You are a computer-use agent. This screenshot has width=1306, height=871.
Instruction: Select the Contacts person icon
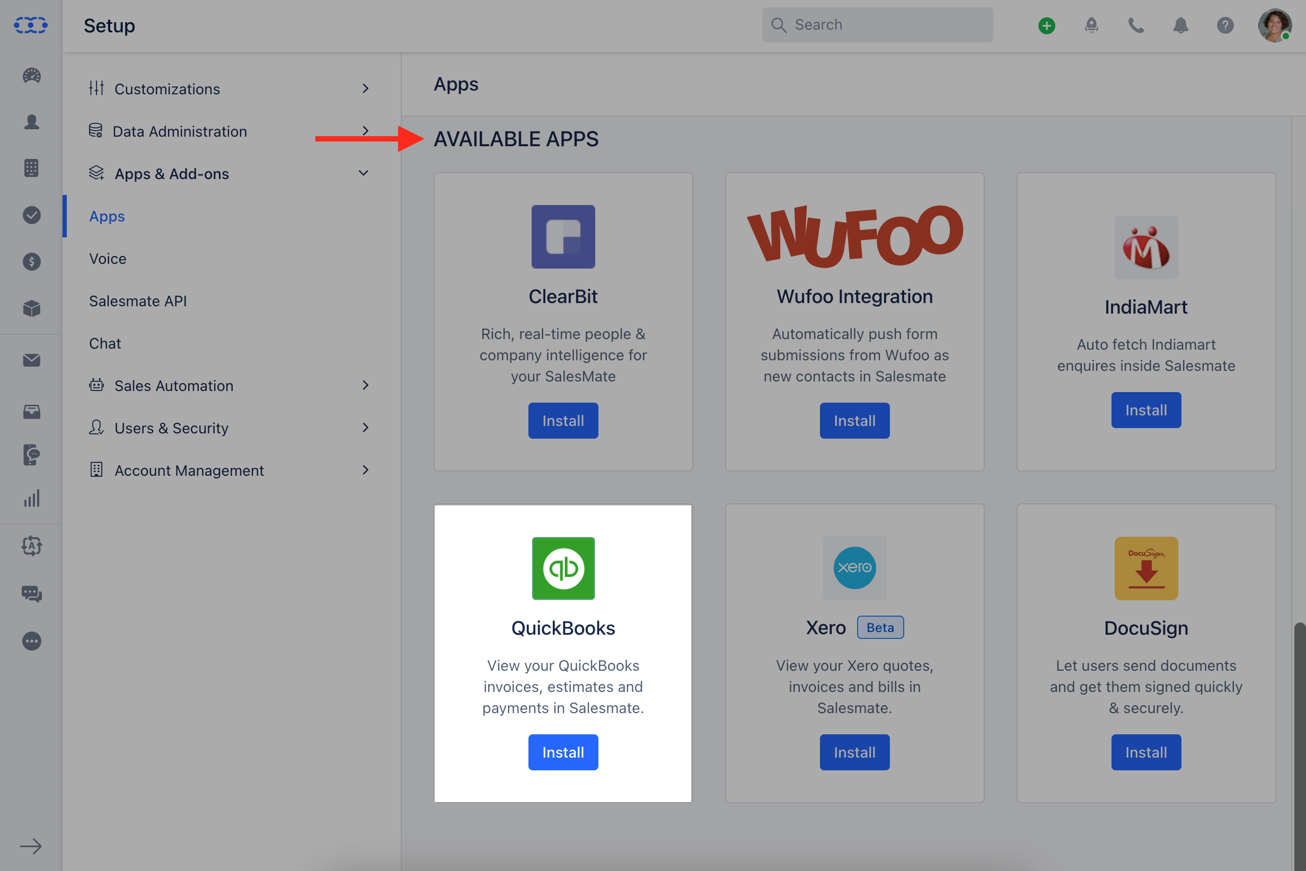31,122
